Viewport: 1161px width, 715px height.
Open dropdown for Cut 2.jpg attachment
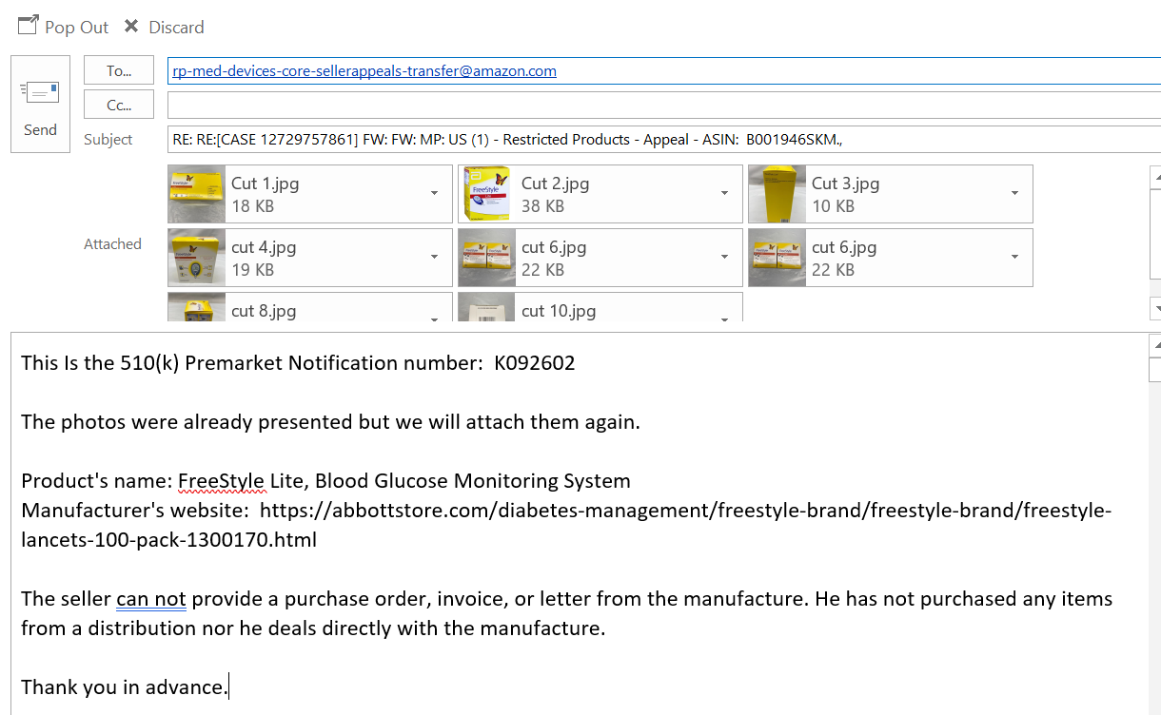pyautogui.click(x=724, y=193)
